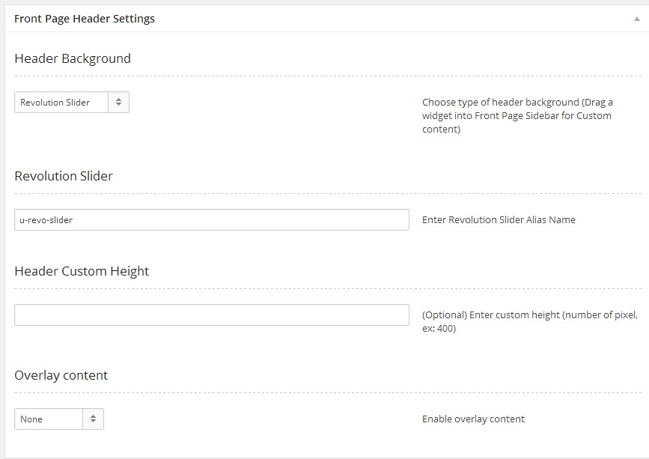Click the 'u-revo-slider' text in the alias field
This screenshot has height=459, width=649.
click(46, 220)
